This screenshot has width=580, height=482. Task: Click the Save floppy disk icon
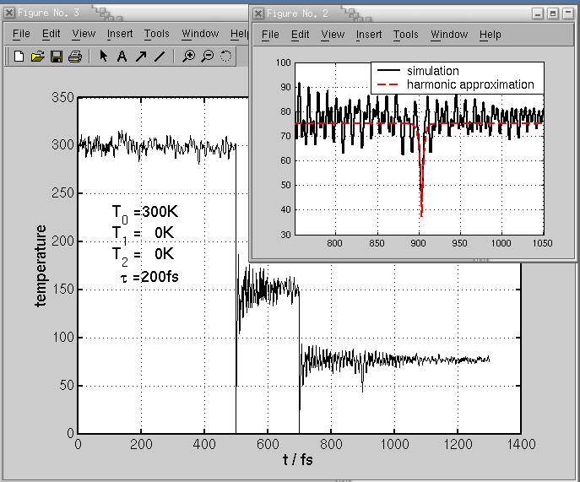56,57
